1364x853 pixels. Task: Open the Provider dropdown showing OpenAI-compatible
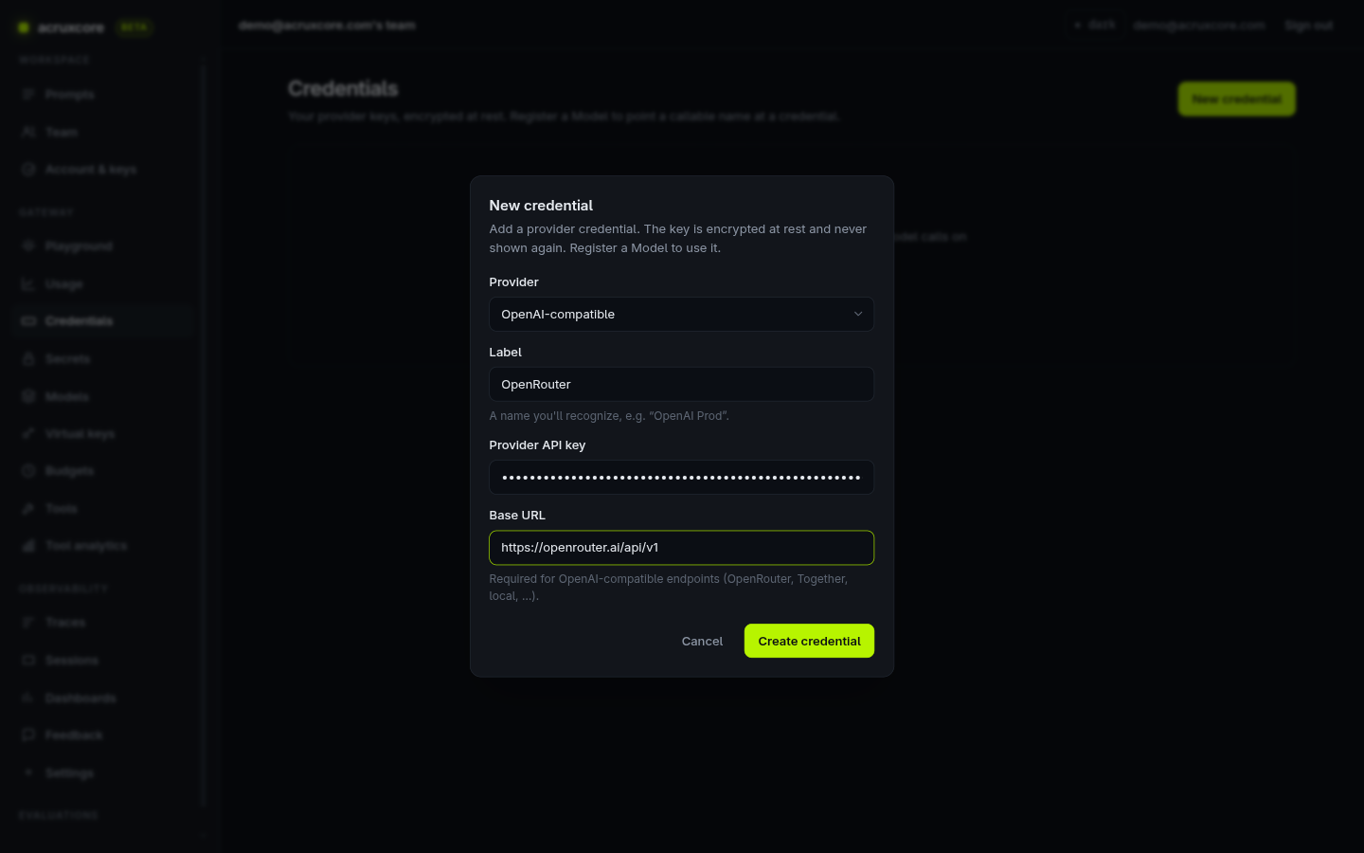pos(681,315)
